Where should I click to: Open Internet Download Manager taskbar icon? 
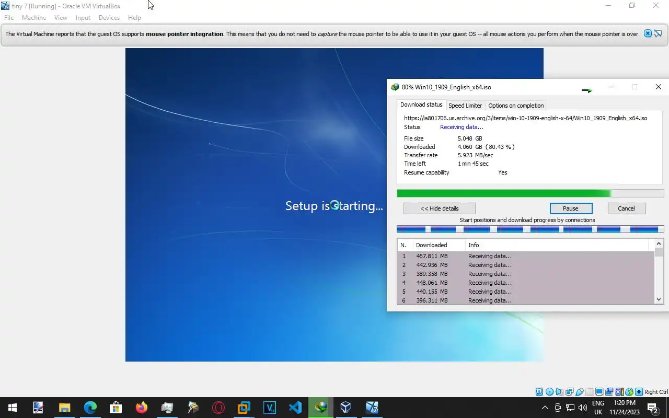(x=320, y=408)
